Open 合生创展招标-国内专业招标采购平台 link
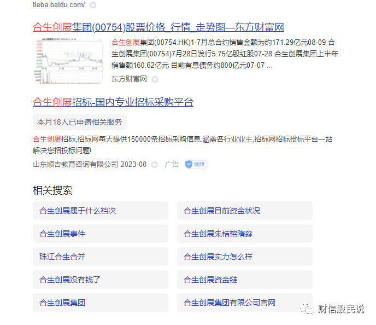The image size is (376, 325). pyautogui.click(x=113, y=102)
